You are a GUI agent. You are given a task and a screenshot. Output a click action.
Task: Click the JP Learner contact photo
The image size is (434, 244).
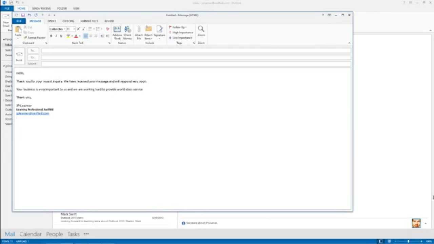tap(416, 223)
